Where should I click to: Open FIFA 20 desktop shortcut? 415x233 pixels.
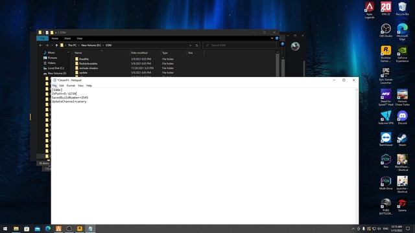click(386, 8)
